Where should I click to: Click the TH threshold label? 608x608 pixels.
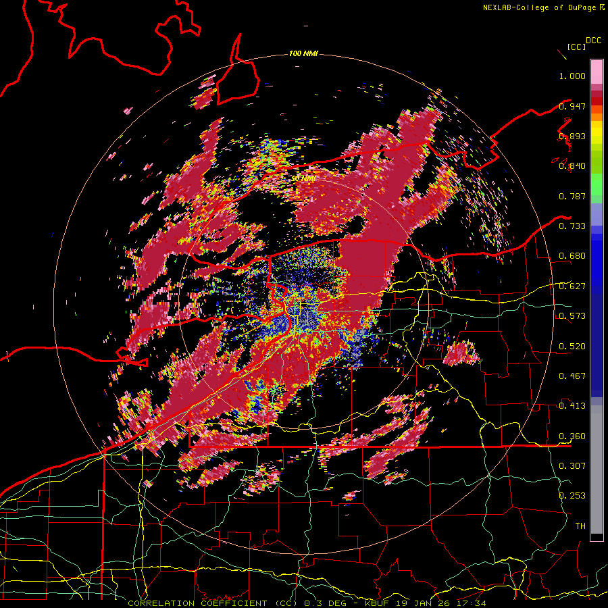click(580, 526)
